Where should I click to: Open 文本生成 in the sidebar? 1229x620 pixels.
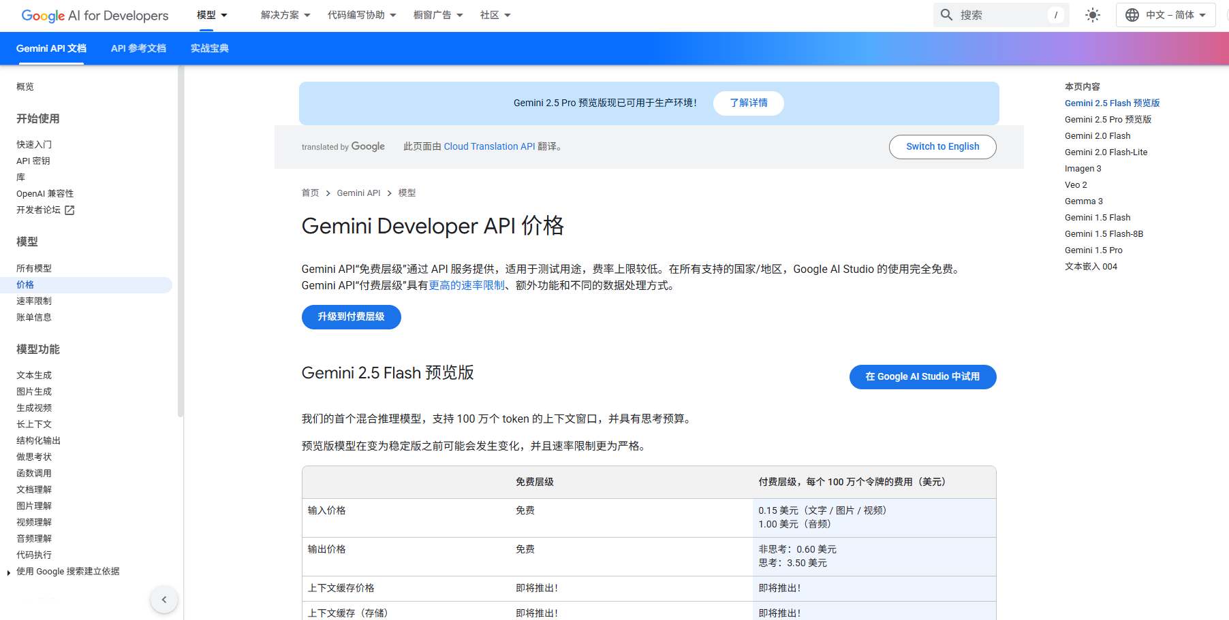click(x=34, y=376)
